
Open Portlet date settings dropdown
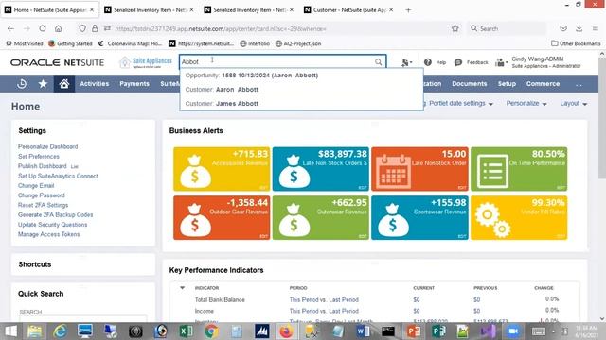(x=461, y=103)
